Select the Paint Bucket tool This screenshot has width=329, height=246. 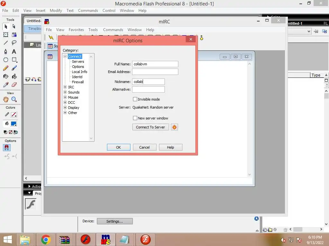pos(14,76)
